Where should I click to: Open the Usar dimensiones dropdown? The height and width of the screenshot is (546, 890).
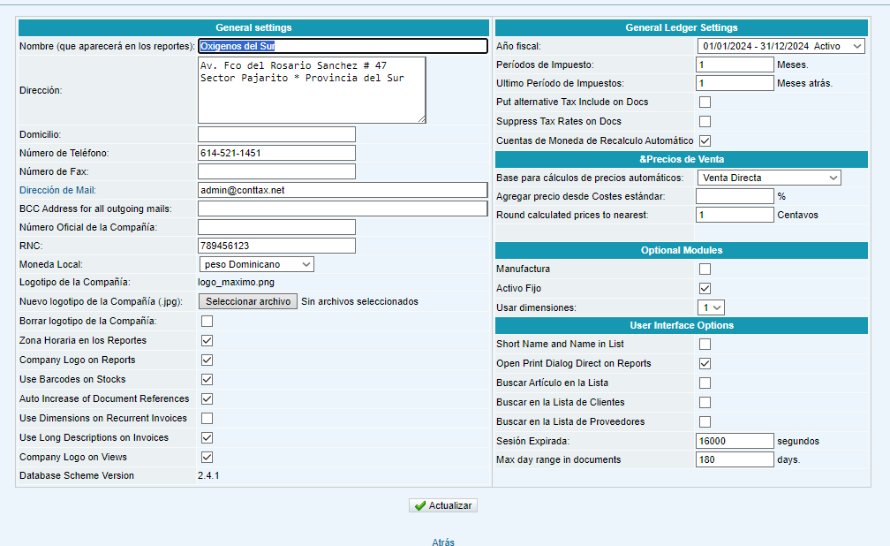click(x=711, y=307)
